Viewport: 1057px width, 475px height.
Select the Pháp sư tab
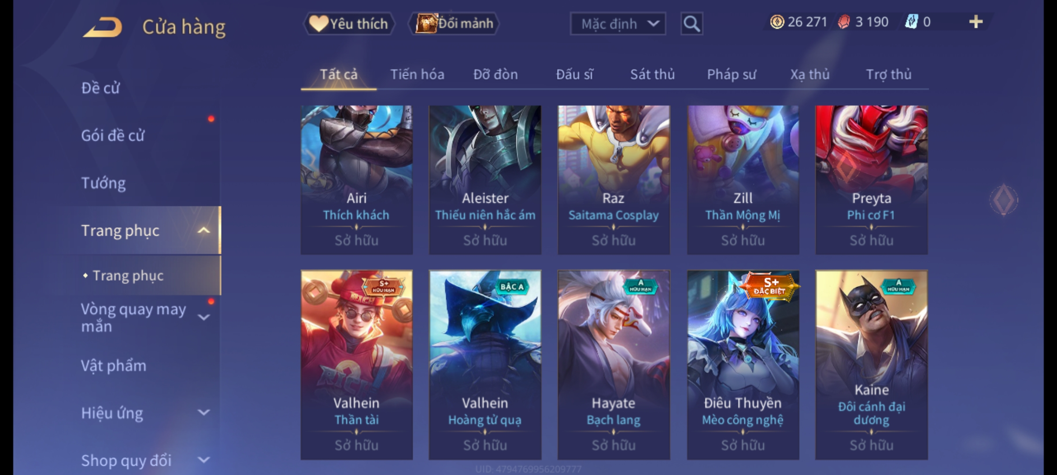tap(732, 75)
